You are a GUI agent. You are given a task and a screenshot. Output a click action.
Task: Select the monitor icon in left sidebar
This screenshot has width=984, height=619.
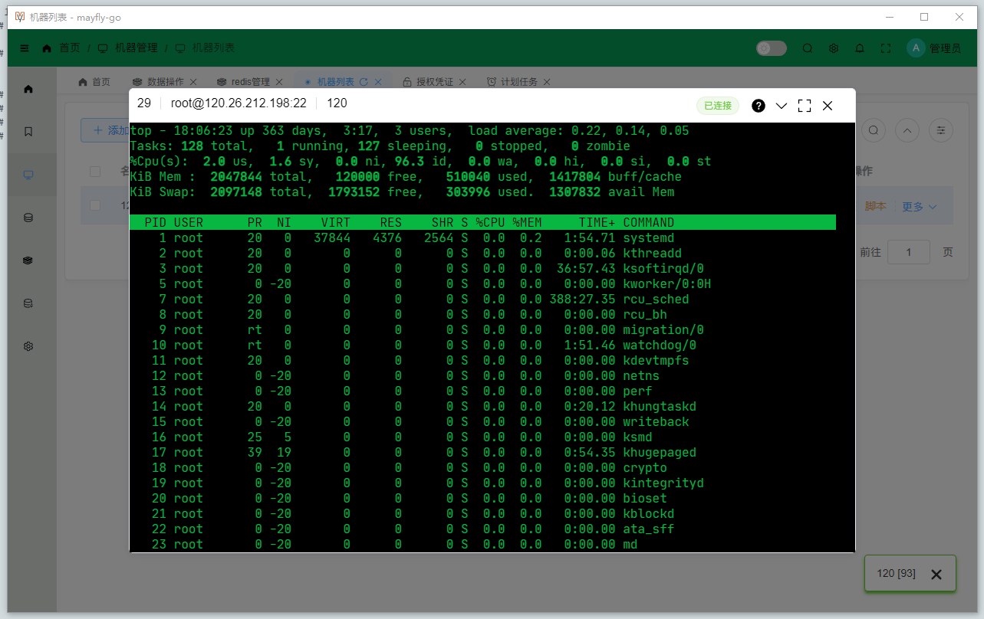[28, 175]
